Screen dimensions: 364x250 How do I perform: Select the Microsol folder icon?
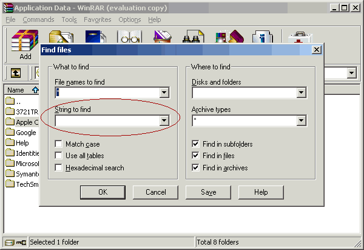click(x=10, y=163)
